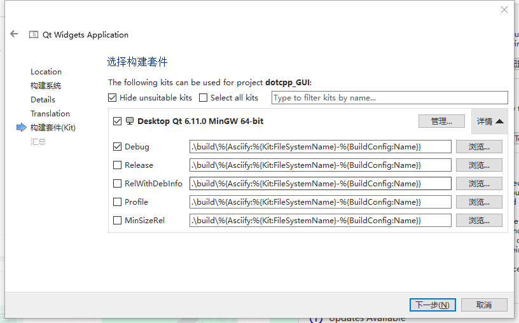This screenshot has width=519, height=323.
Task: Select the Translation wizard step
Action: coord(50,114)
